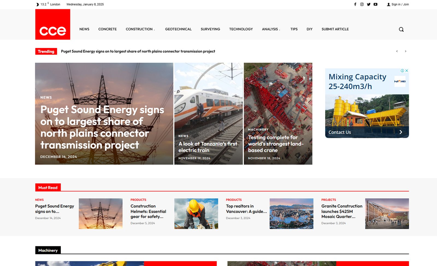Open the search magnifier icon
The image size is (437, 266).
coord(401,29)
